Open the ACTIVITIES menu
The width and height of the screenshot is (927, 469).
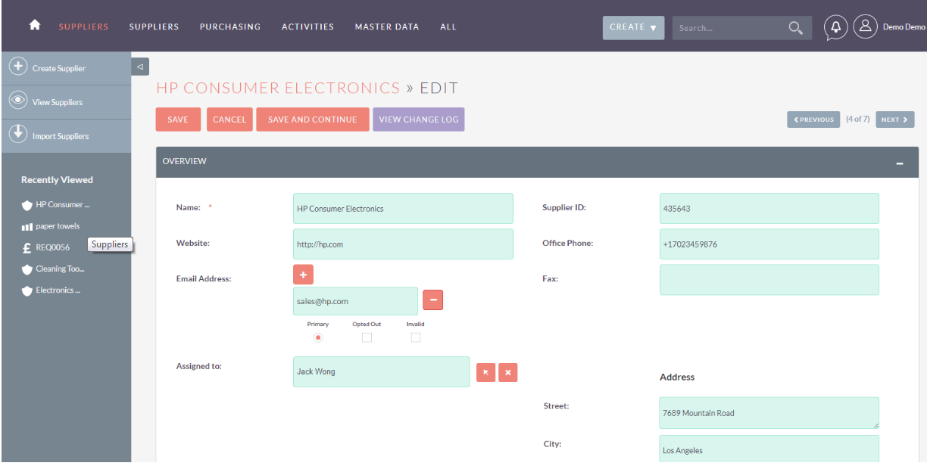click(x=307, y=26)
